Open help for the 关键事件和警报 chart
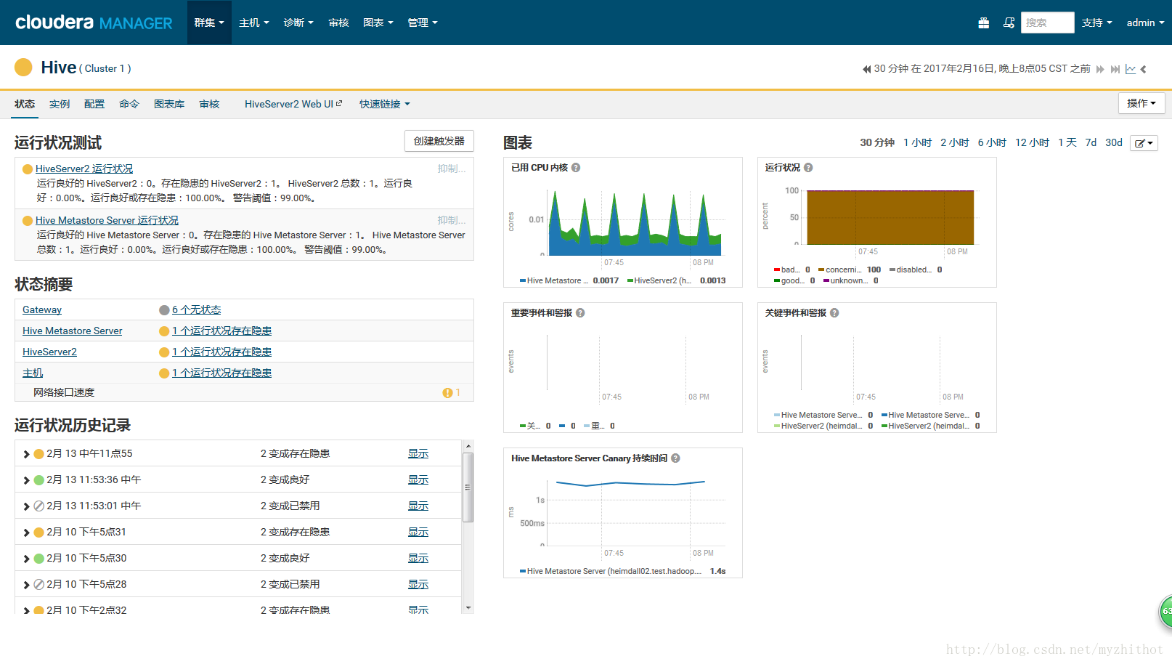The image size is (1172, 664). [834, 313]
